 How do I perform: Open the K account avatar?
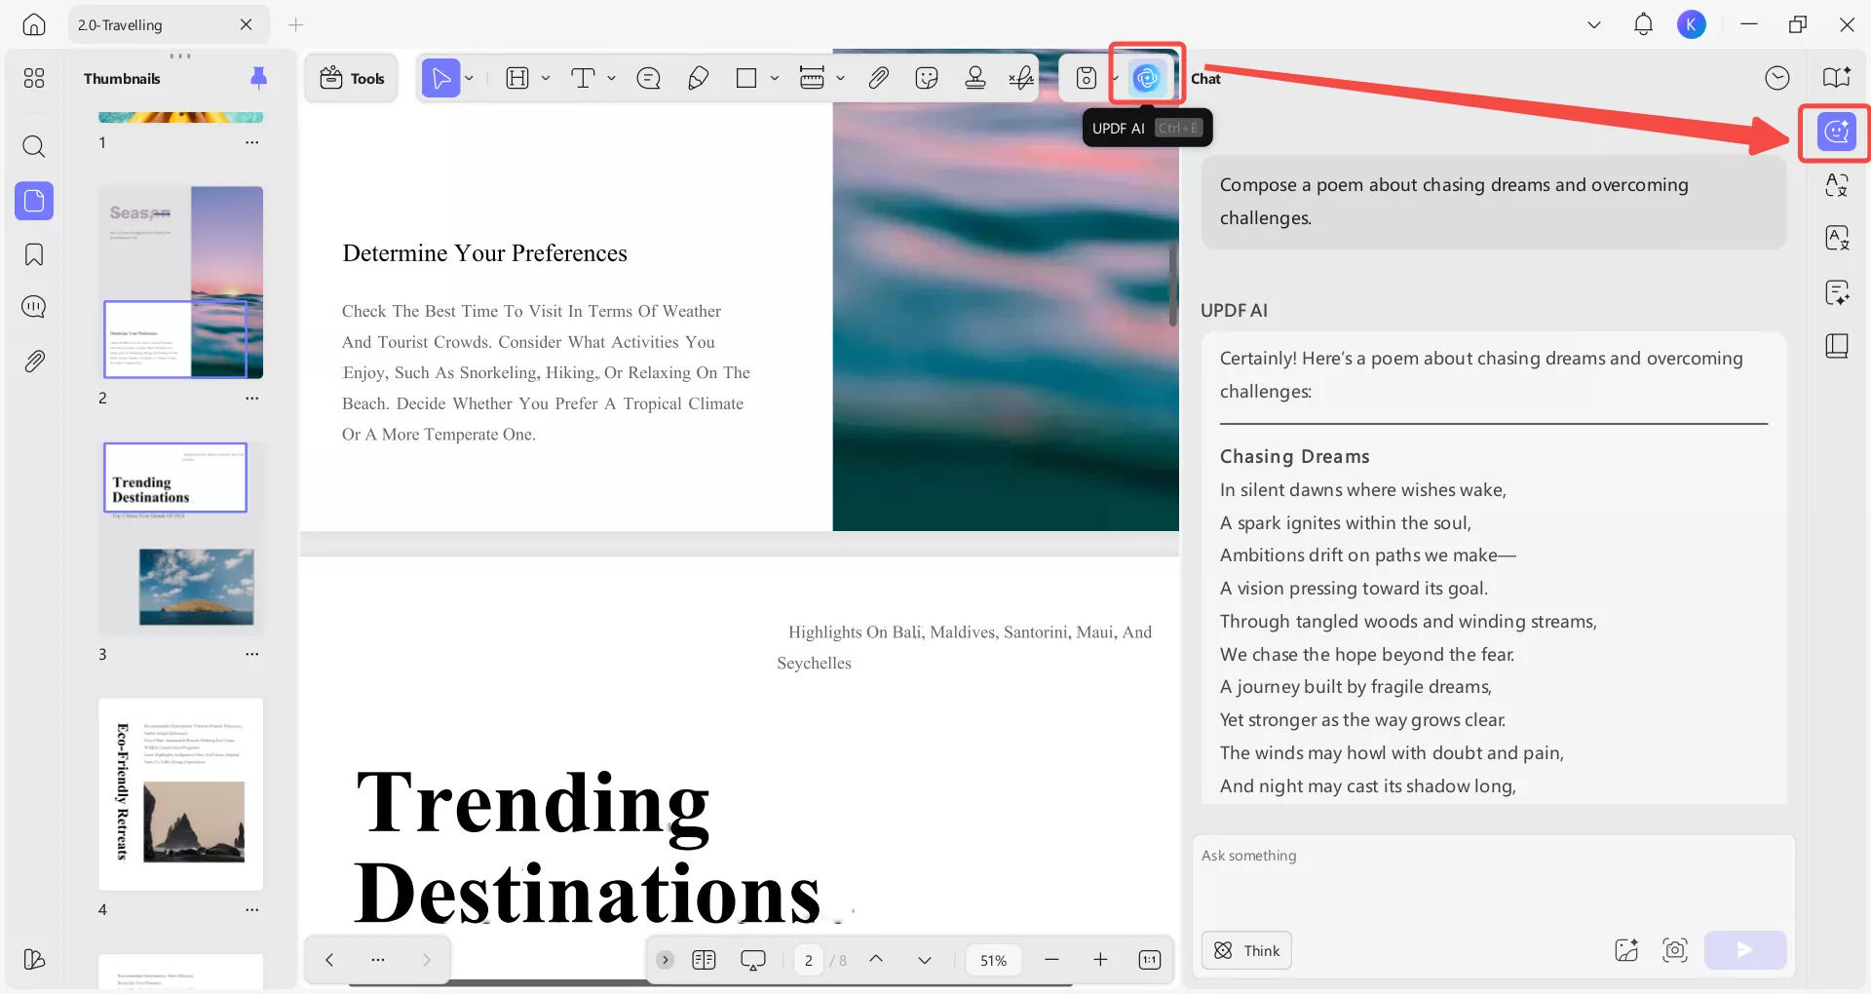[x=1692, y=24]
